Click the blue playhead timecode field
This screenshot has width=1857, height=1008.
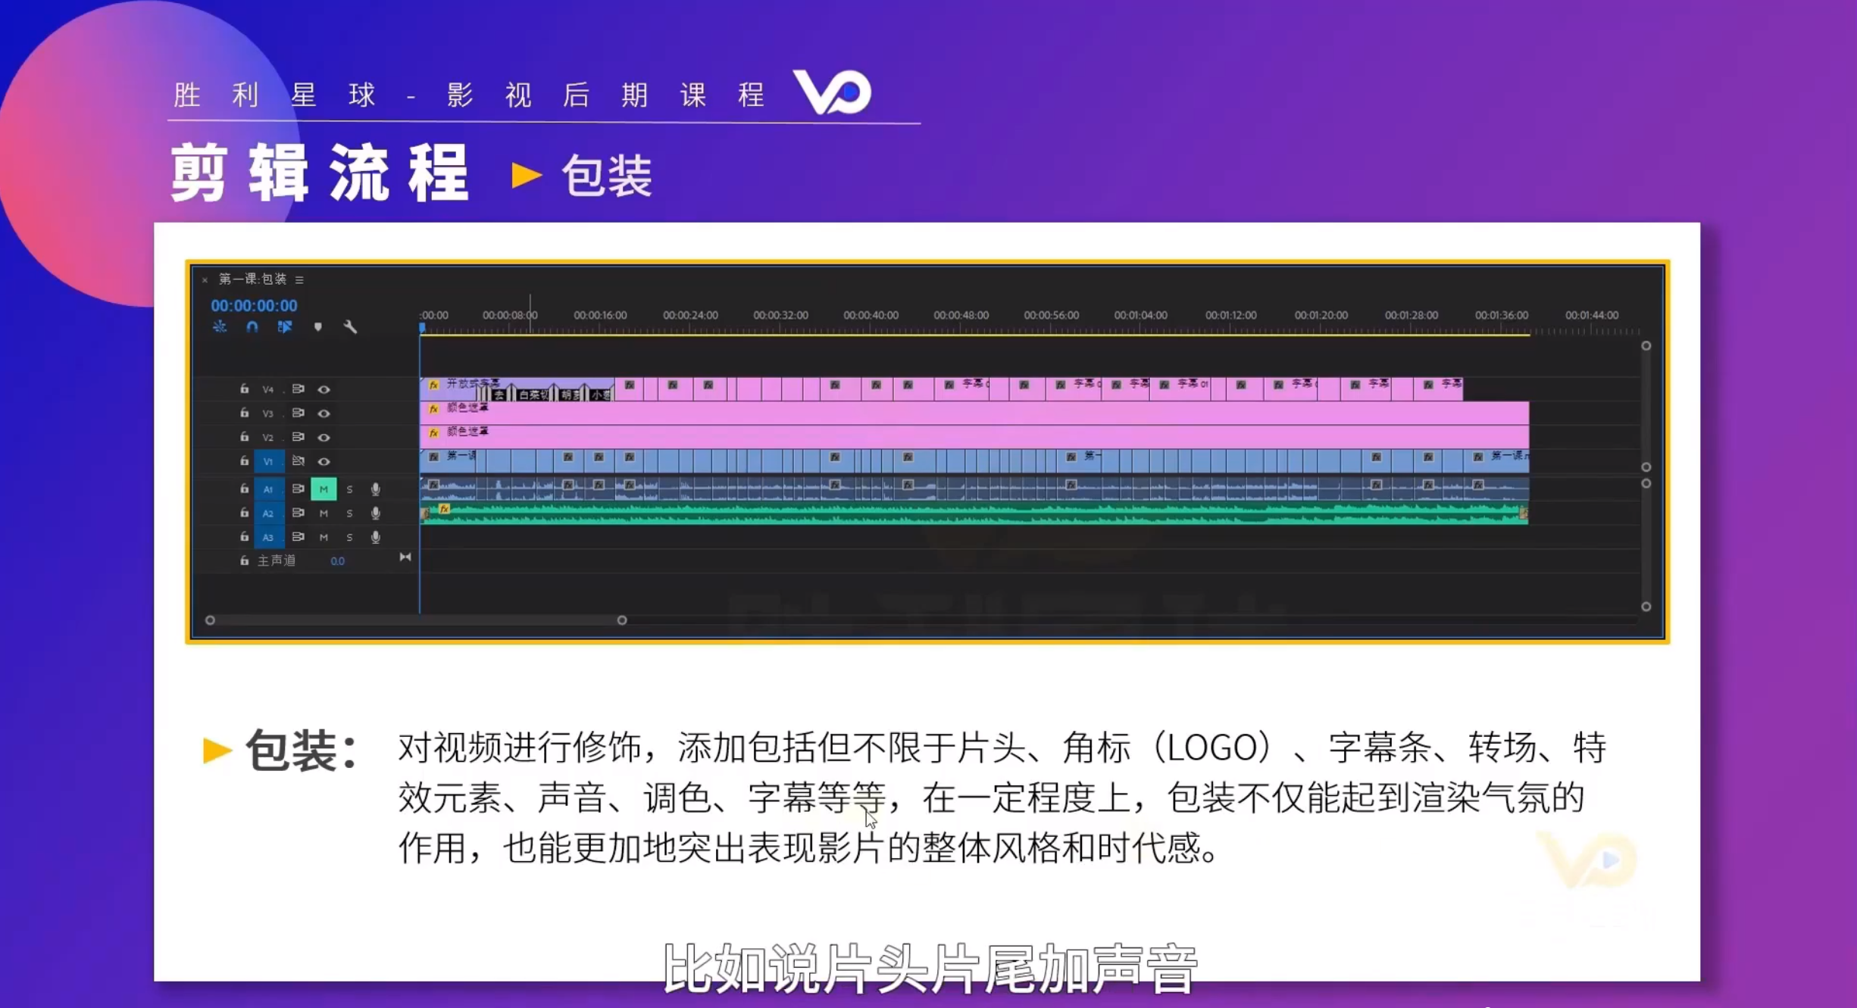[254, 305]
